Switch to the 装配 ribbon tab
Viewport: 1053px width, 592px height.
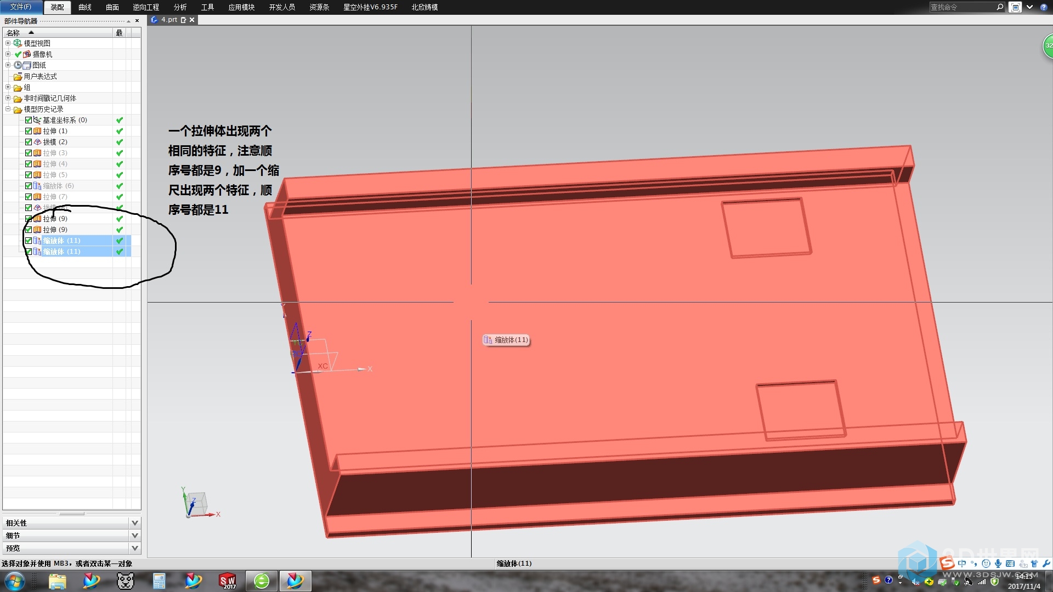[57, 7]
